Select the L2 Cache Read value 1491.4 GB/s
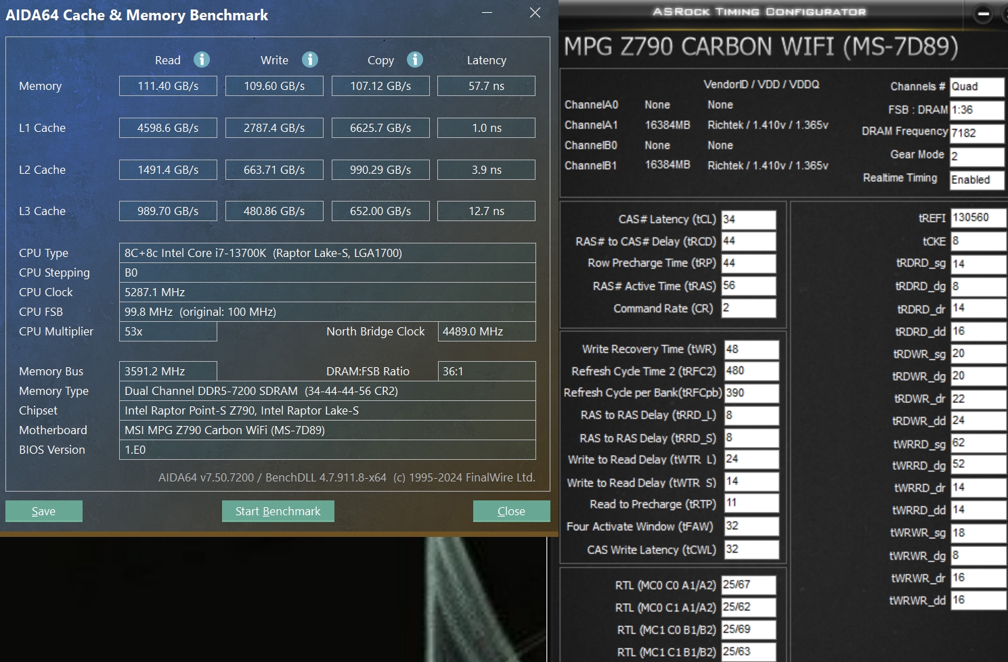The image size is (1008, 662). tap(168, 170)
